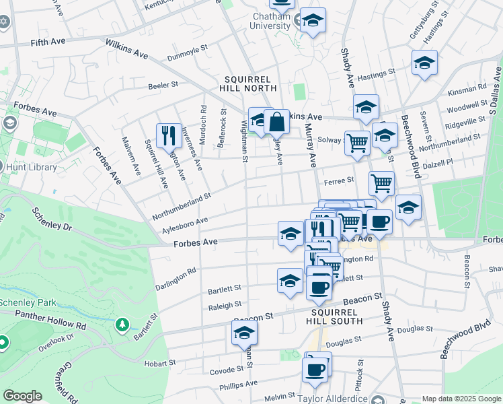This screenshot has height=404, width=503.
Task: Open the Map data ©2025 Google attribution
Action: 461,399
